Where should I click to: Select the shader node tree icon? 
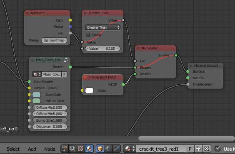pyautogui.click(x=89, y=149)
